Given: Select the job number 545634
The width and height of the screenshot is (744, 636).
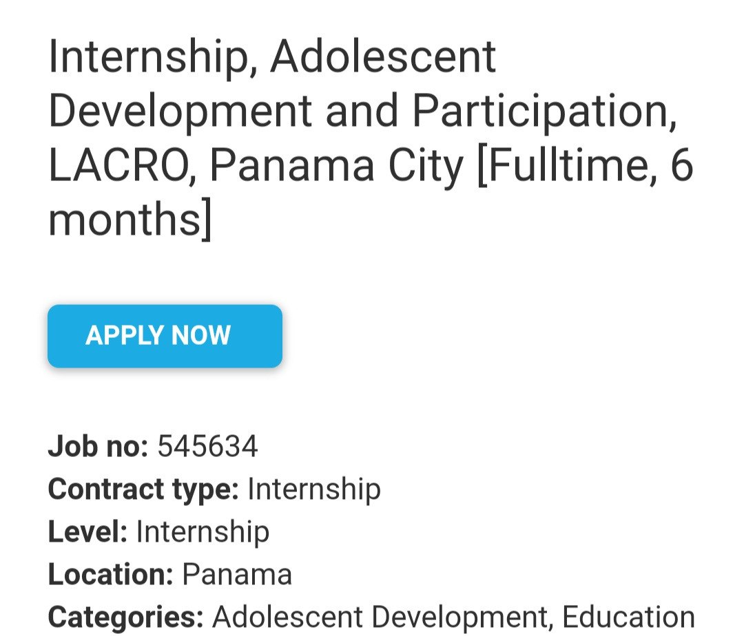Looking at the screenshot, I should coord(207,447).
